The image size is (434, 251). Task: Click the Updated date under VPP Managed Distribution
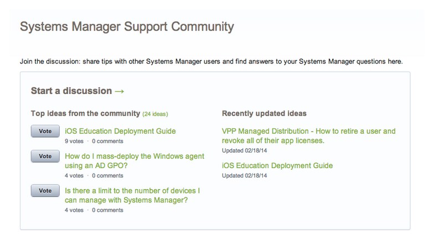coord(245,150)
